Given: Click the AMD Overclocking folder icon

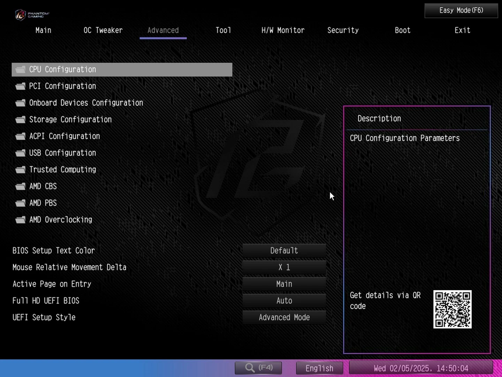Looking at the screenshot, I should coord(21,220).
